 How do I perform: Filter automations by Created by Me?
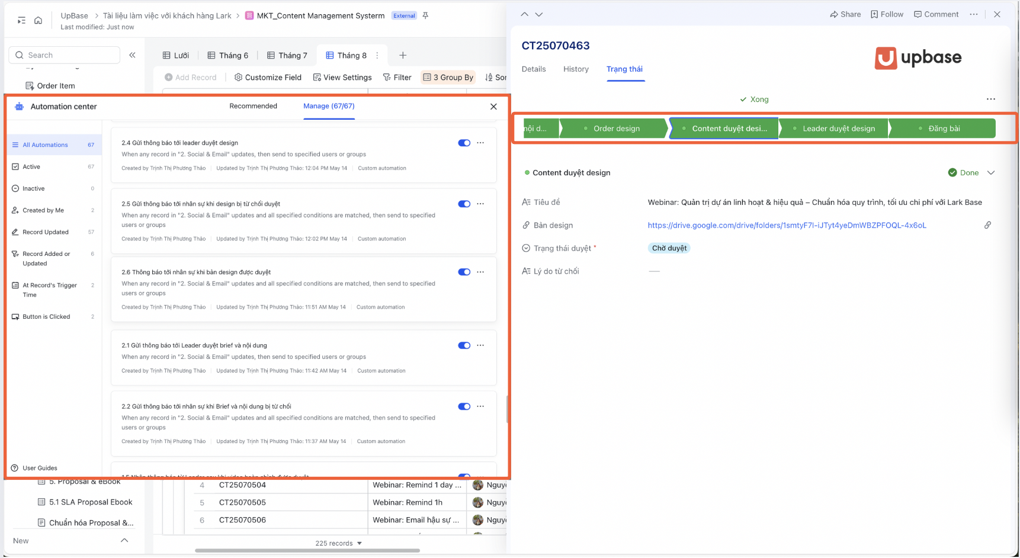(x=53, y=211)
